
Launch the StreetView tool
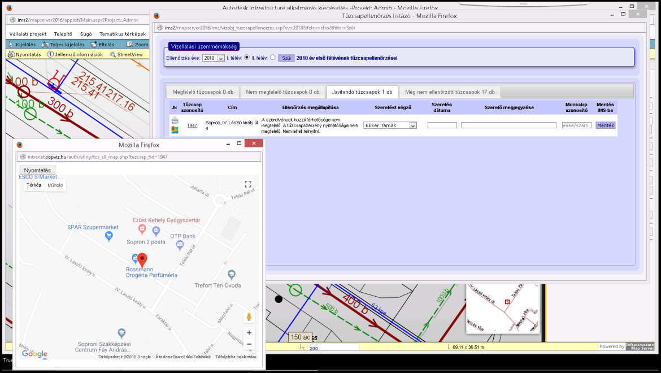point(127,54)
